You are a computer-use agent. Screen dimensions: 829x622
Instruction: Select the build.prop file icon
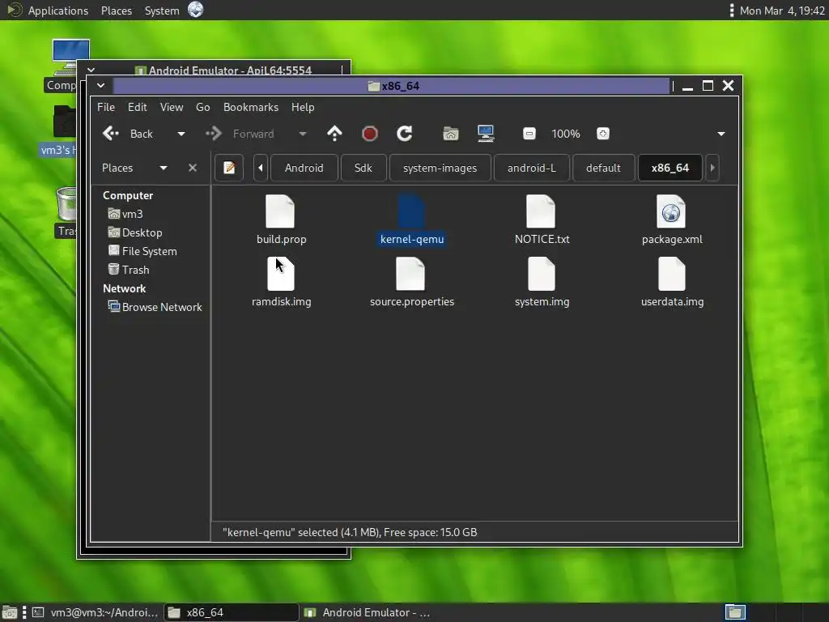[280, 211]
